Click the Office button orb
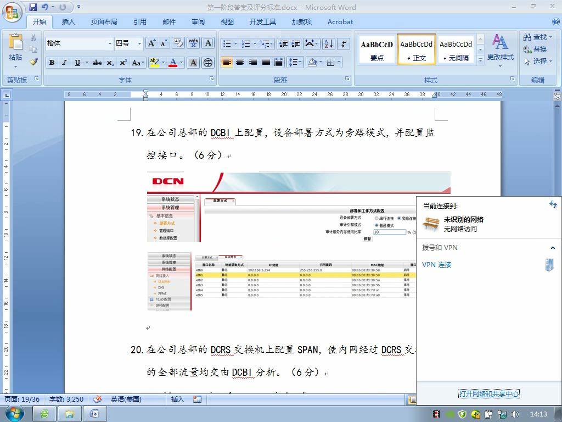The image size is (562, 422). tap(12, 12)
